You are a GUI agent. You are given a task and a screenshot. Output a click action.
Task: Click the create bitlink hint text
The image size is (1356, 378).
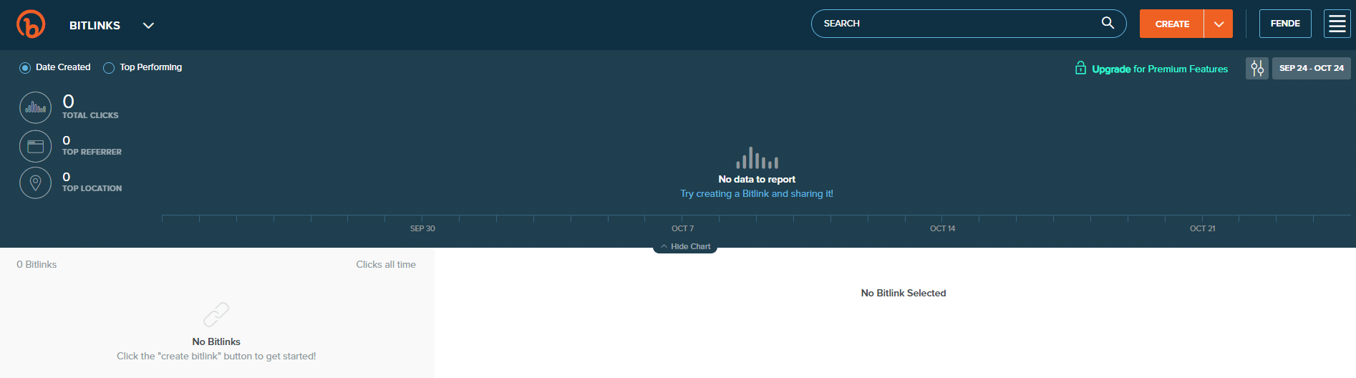pos(216,356)
